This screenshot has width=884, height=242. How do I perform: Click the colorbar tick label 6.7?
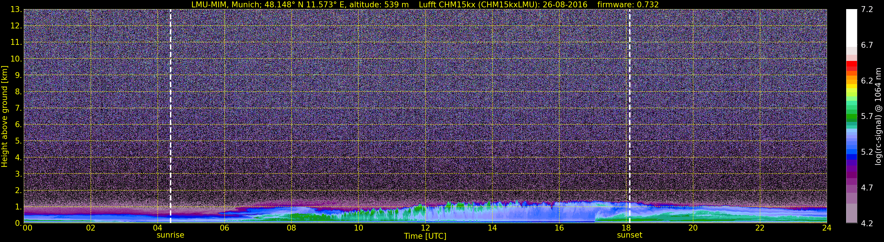pos(867,45)
